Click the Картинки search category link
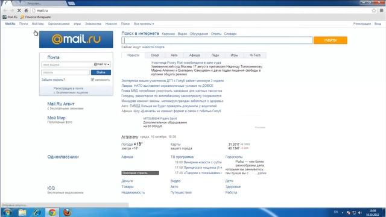This screenshot has height=217, width=386. [x=168, y=34]
